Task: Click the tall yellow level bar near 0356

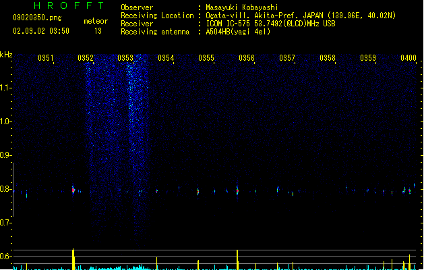Action: point(237,260)
